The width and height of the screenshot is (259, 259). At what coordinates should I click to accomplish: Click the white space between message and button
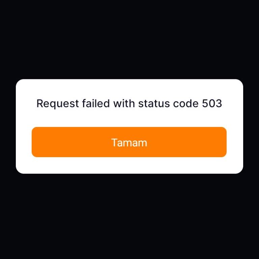[x=129, y=118]
